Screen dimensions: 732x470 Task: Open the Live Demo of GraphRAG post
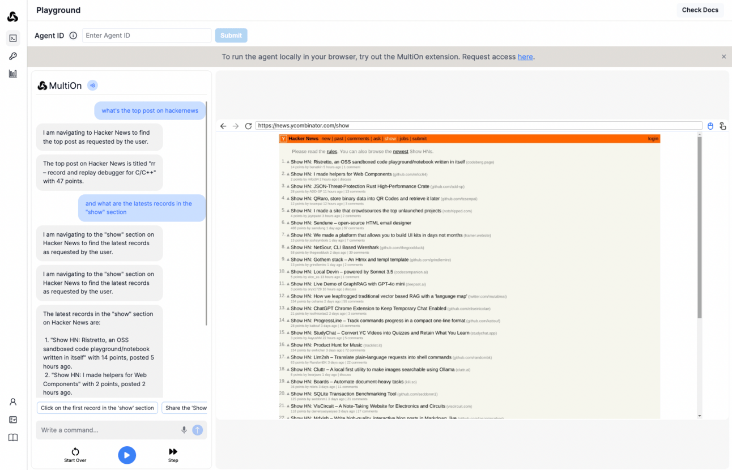pyautogui.click(x=347, y=284)
